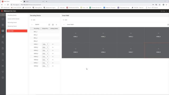Click the translate page icon in the address bar
This screenshot has height=95, width=169.
[156, 5]
